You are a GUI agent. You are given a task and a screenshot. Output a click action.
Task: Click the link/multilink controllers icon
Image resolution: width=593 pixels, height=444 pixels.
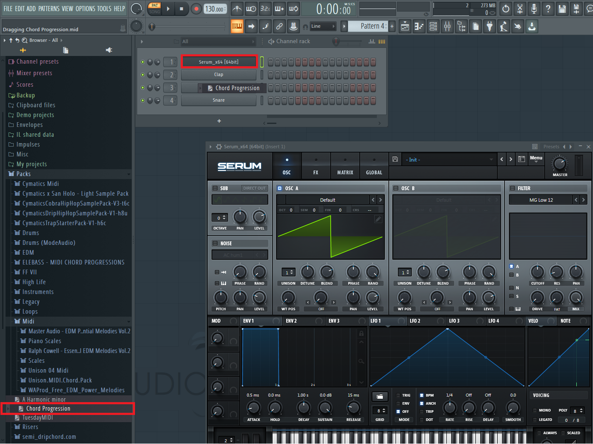coord(279,26)
